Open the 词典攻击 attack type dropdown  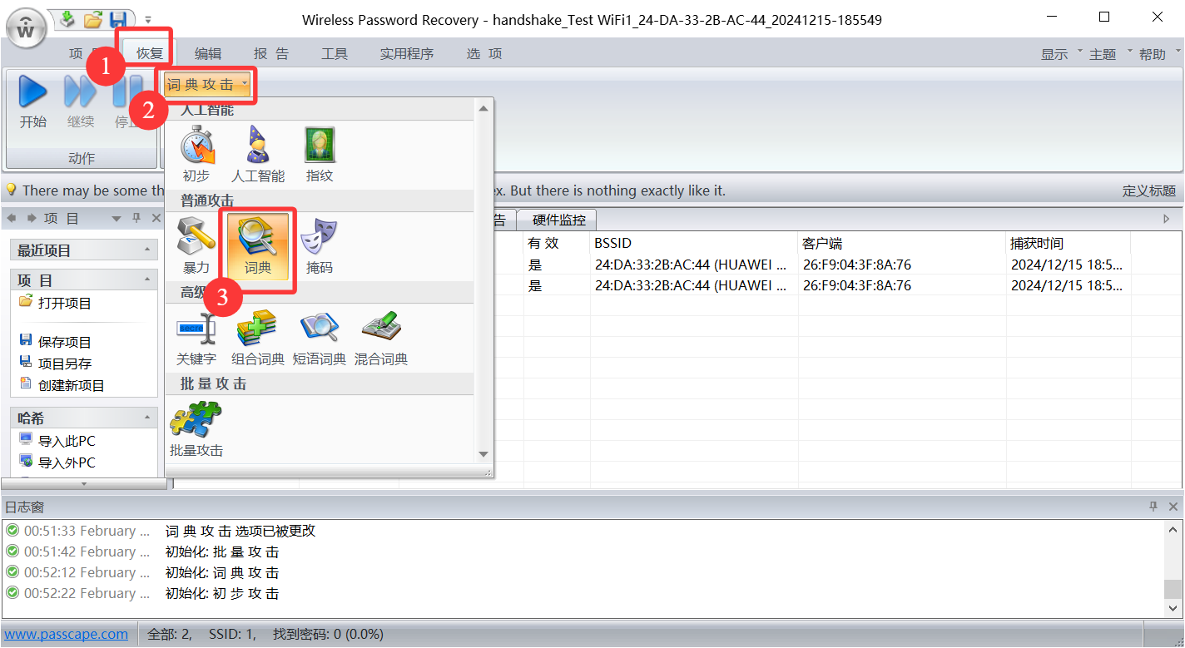[207, 84]
